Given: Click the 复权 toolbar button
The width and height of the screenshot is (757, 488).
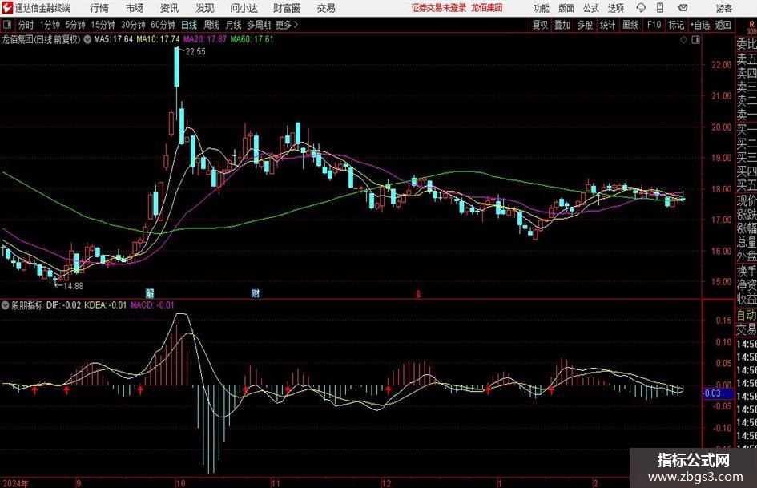Looking at the screenshot, I should coord(539,25).
